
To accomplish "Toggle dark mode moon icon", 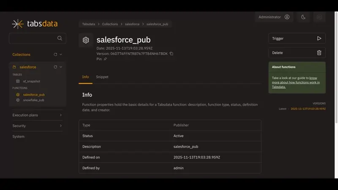I will click(303, 17).
